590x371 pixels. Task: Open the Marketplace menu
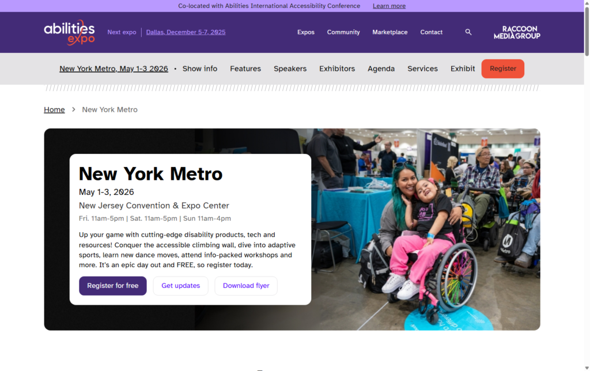pos(390,32)
